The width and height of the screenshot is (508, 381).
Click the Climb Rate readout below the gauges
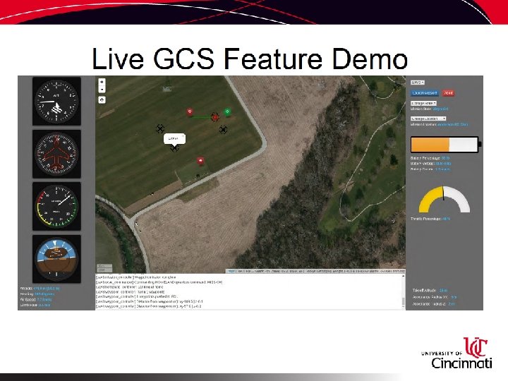(35, 305)
